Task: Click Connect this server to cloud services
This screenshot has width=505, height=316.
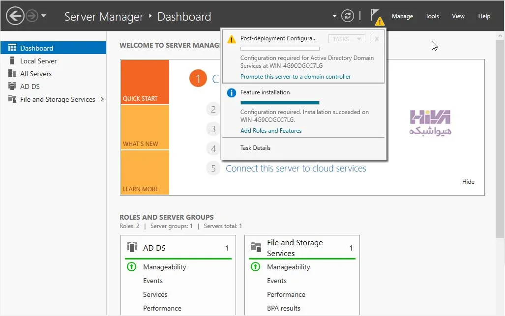Action: (296, 168)
